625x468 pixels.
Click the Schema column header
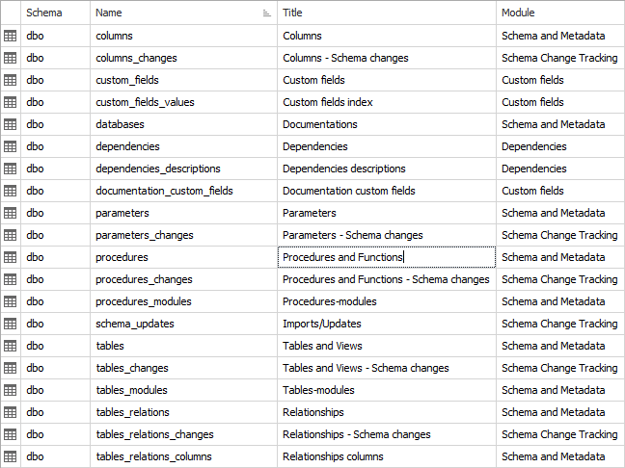55,13
